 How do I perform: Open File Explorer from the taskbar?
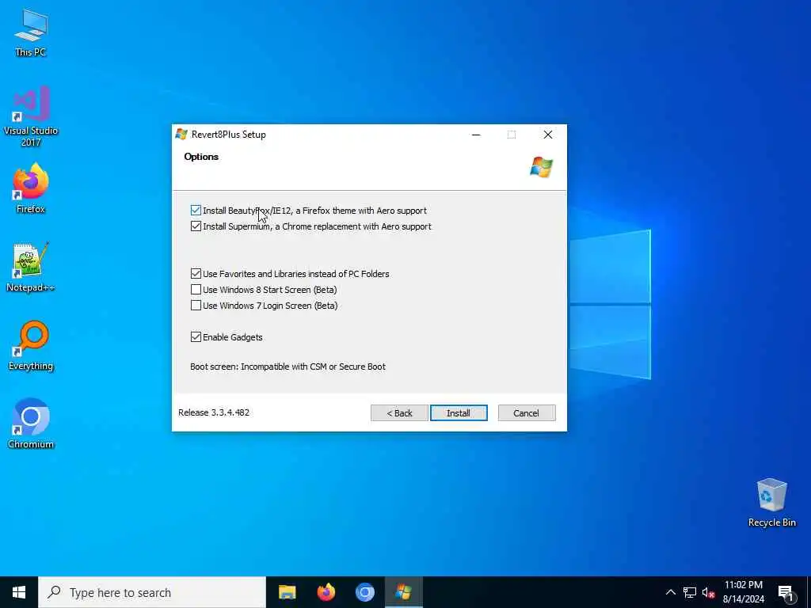pyautogui.click(x=287, y=592)
